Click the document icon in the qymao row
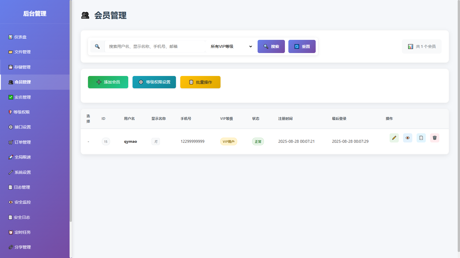This screenshot has width=460, height=258. point(421,138)
